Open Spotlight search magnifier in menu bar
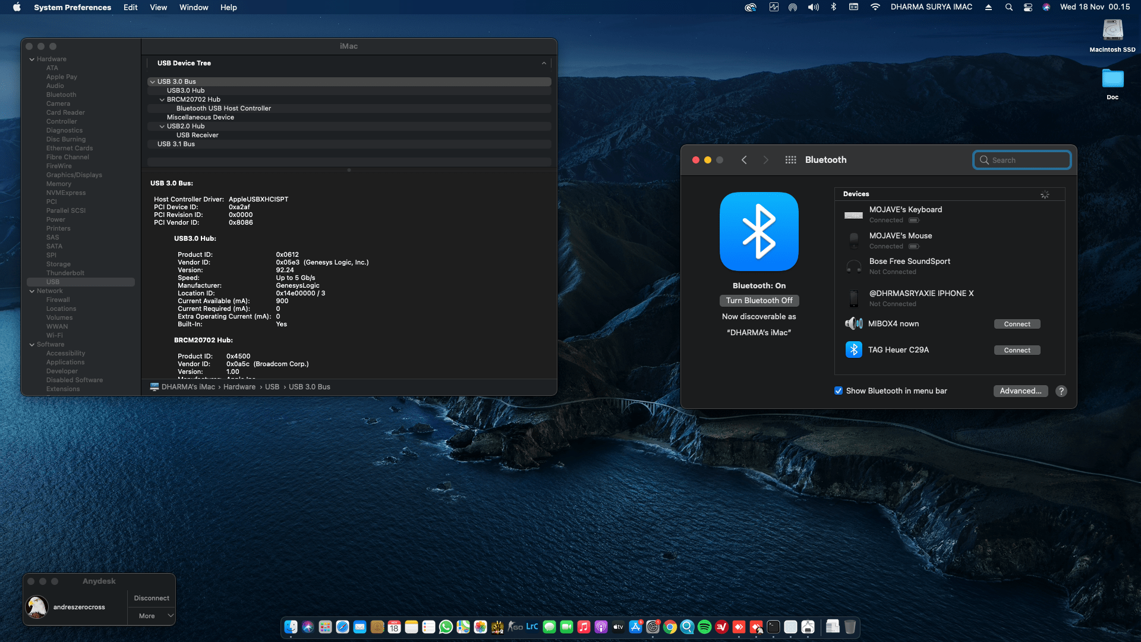Screen dimensions: 1141x642 [1008, 7]
